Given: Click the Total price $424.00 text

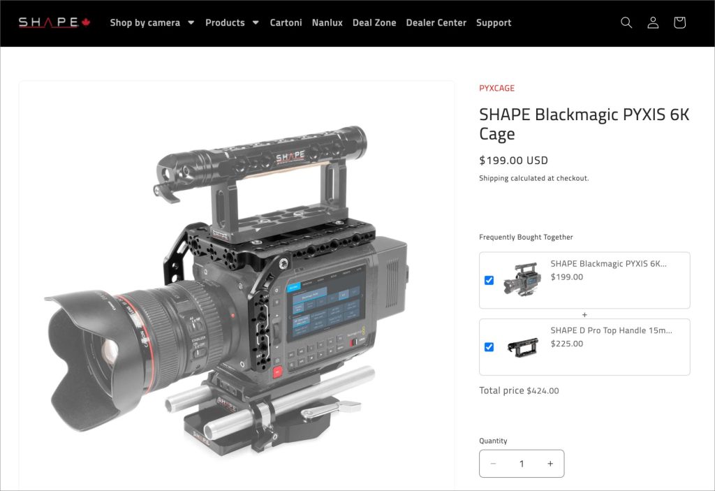Looking at the screenshot, I should (x=519, y=390).
